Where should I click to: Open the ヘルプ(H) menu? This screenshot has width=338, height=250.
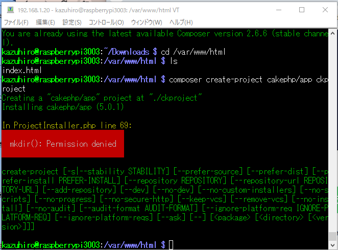[x=181, y=22]
